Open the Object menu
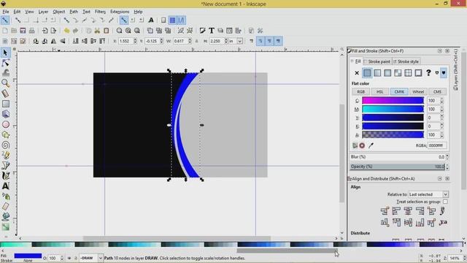Viewport: 467px width, 263px height. coord(58,12)
